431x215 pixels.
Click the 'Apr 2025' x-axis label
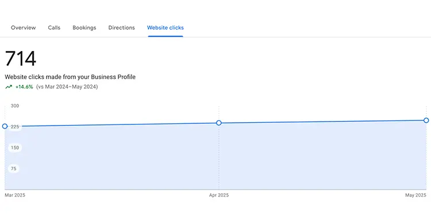tap(219, 196)
